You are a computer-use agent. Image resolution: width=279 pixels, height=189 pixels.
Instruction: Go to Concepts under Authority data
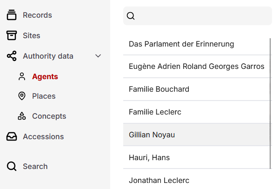click(49, 116)
